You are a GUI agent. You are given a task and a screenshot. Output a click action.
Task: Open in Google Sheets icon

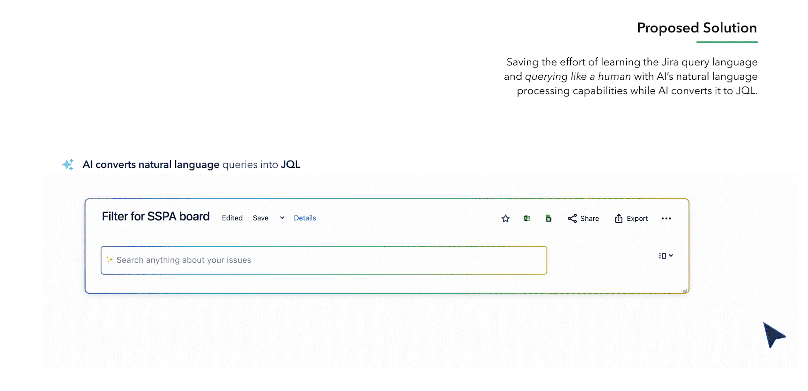548,218
